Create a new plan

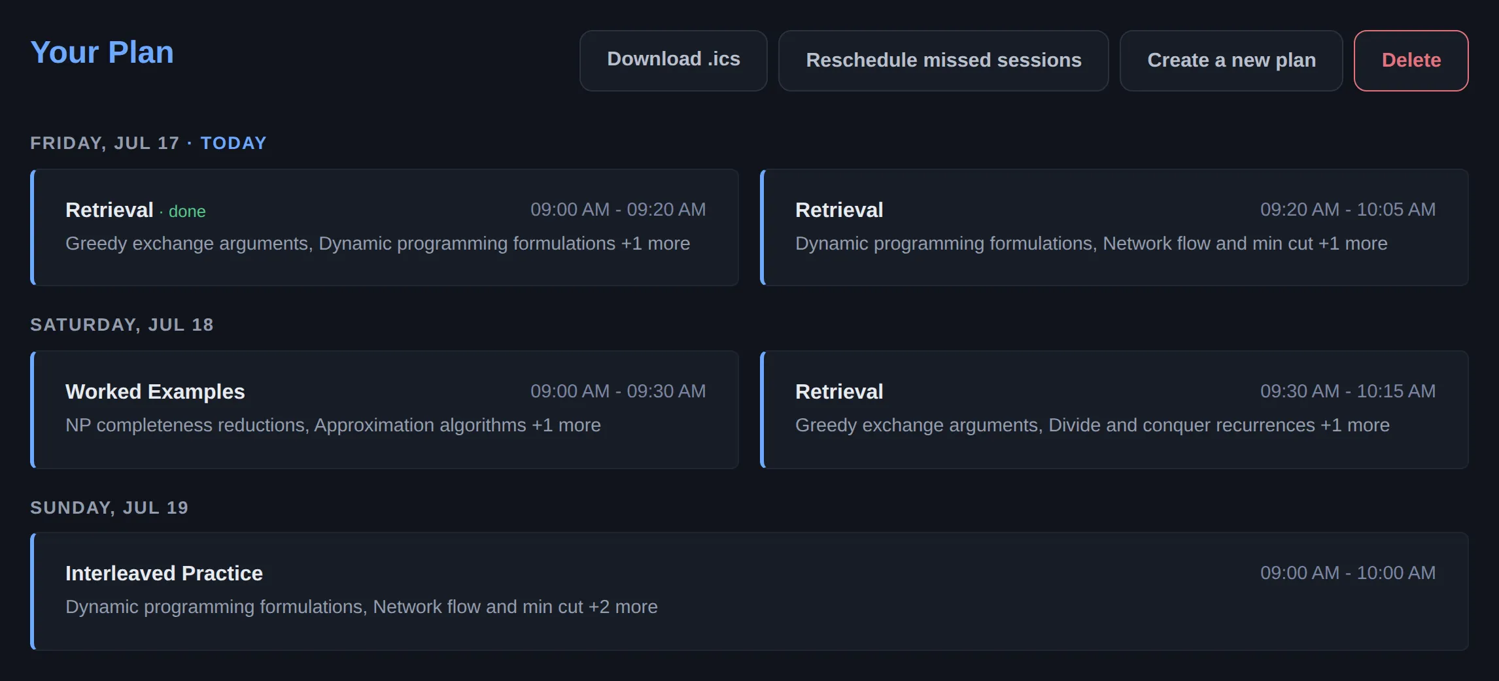(x=1231, y=60)
